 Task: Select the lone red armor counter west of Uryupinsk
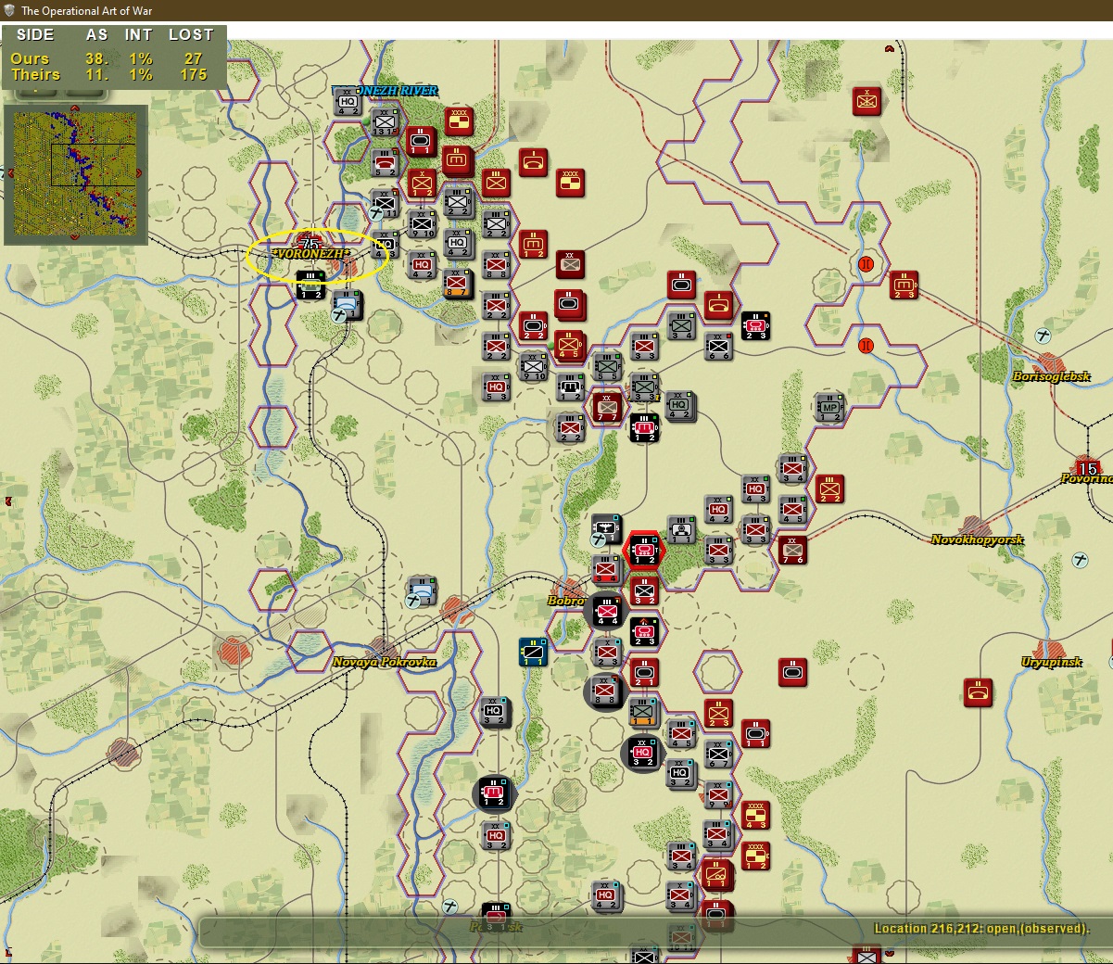(792, 671)
